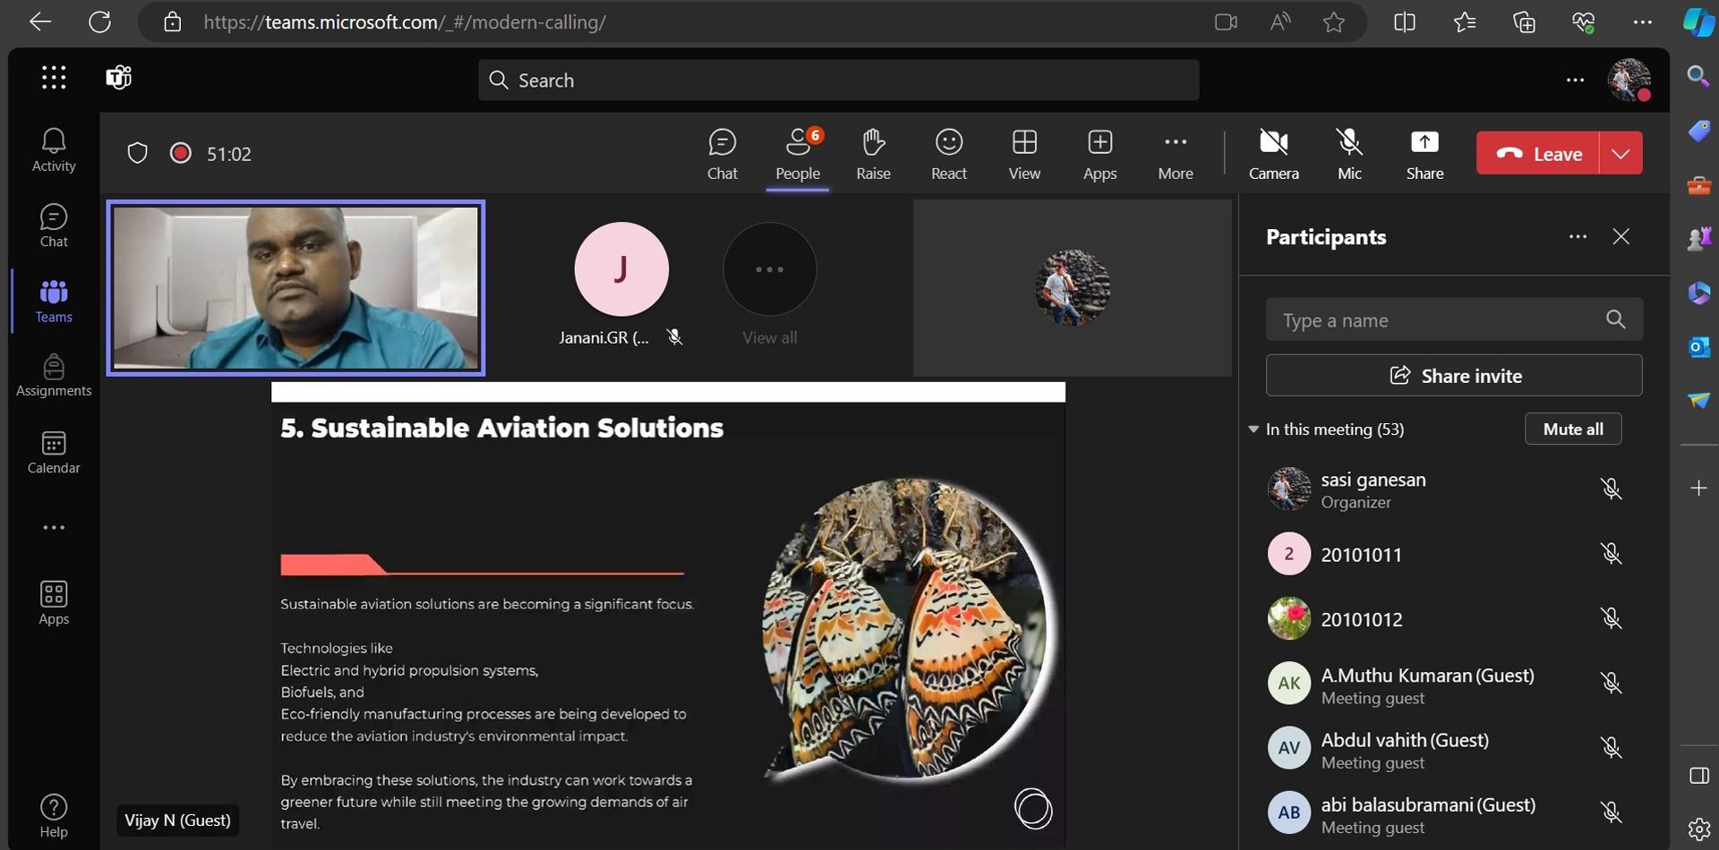Open the Calendar from the sidebar
Viewport: 1719px width, 850px height.
point(54,452)
